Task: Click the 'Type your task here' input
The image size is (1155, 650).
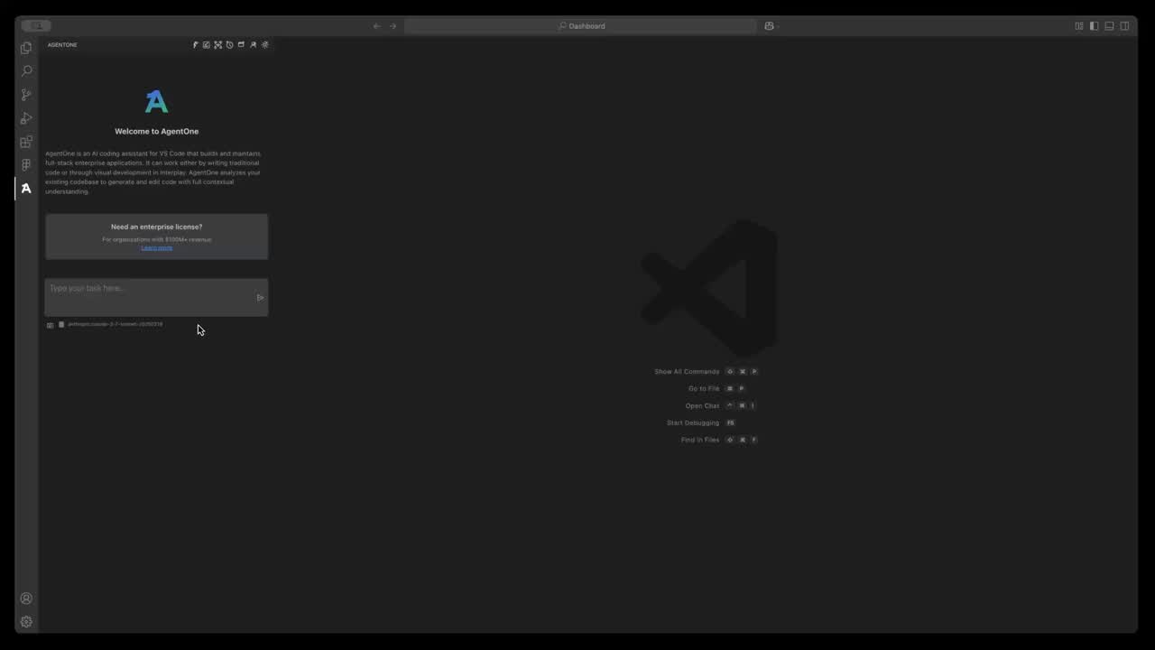Action: click(157, 297)
